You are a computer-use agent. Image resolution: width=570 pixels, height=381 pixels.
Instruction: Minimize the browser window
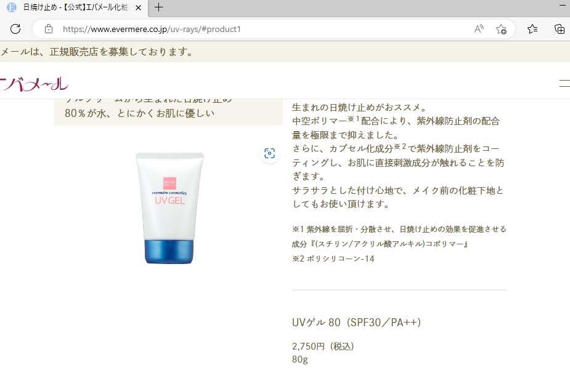click(563, 6)
